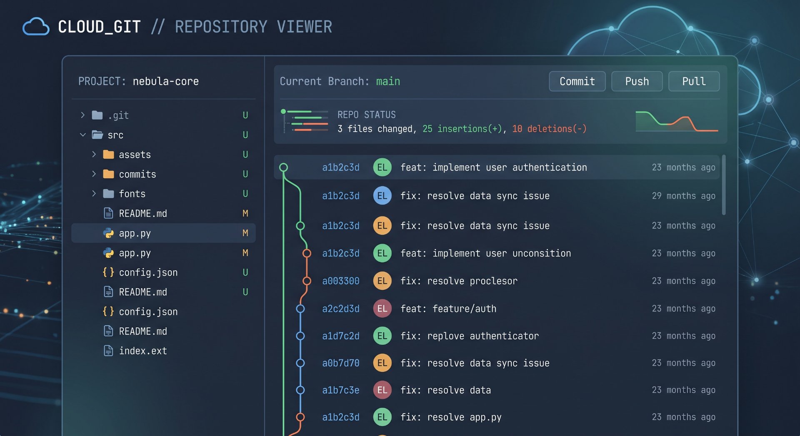Click commit hash a1b7c3e
The height and width of the screenshot is (436, 800).
coord(341,390)
